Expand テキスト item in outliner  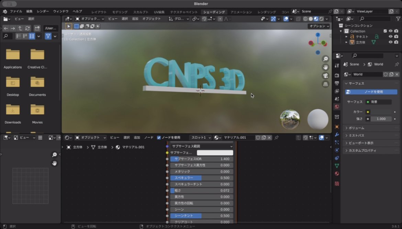(346, 37)
